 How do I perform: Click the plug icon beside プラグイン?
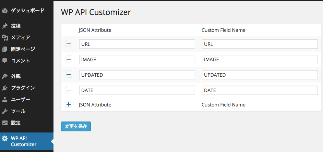pos(4,88)
